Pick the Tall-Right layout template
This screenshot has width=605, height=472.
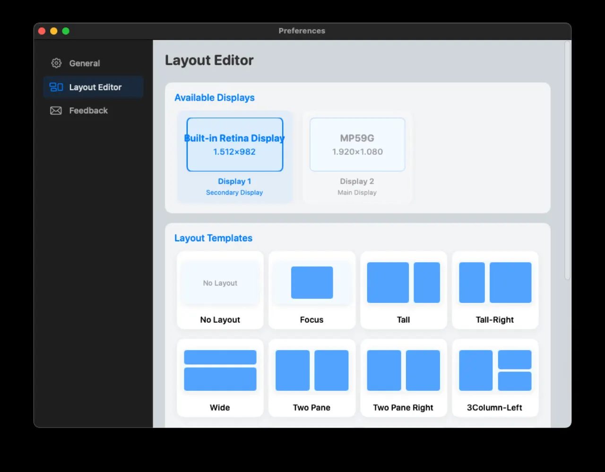click(495, 290)
